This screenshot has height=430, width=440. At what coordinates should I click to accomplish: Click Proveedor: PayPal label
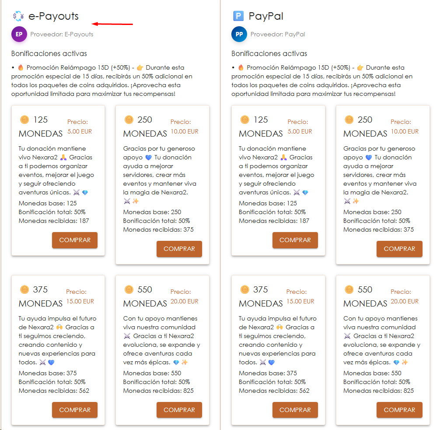coord(278,34)
